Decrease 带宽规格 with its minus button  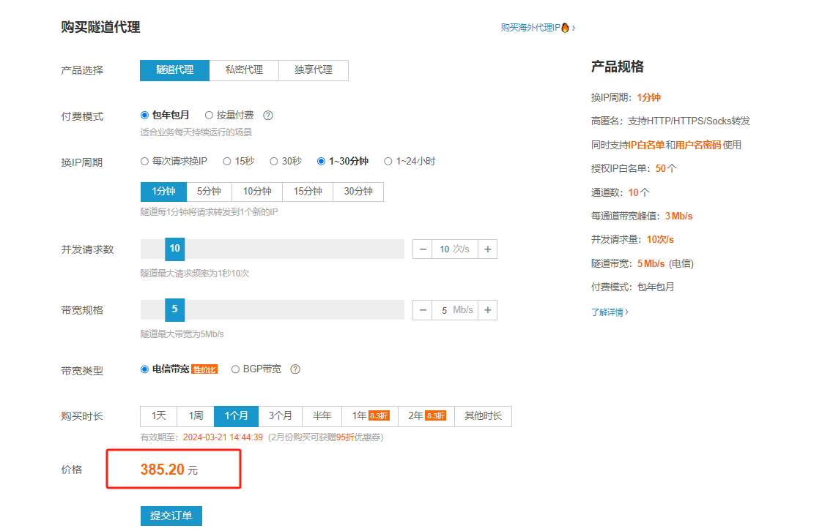[x=423, y=310]
